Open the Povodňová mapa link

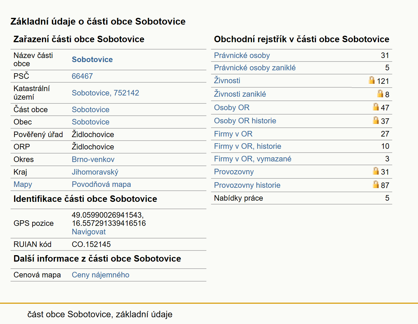(x=101, y=184)
